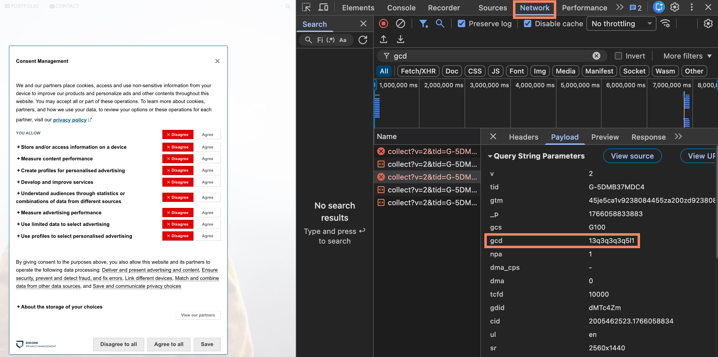The image size is (718, 357).
Task: Switch to the Headers tab
Action: coord(523,137)
